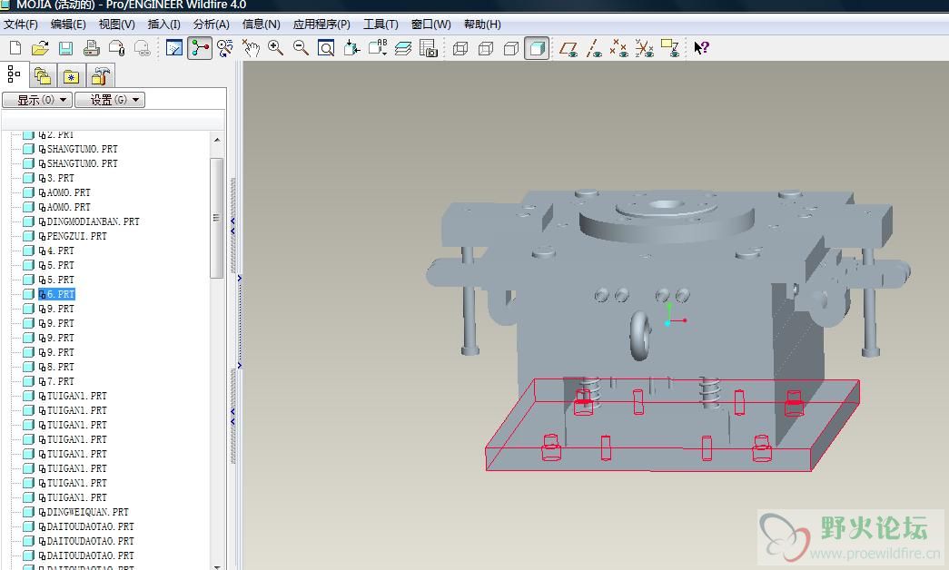949x570 pixels.
Task: Switch to the Folder Browser tab
Action: 43,75
